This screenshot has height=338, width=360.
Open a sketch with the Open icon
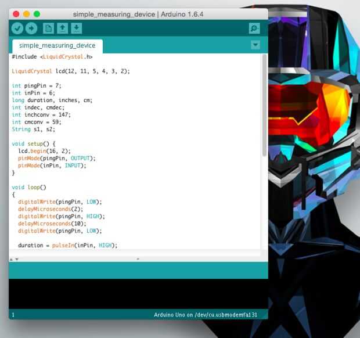coord(63,28)
